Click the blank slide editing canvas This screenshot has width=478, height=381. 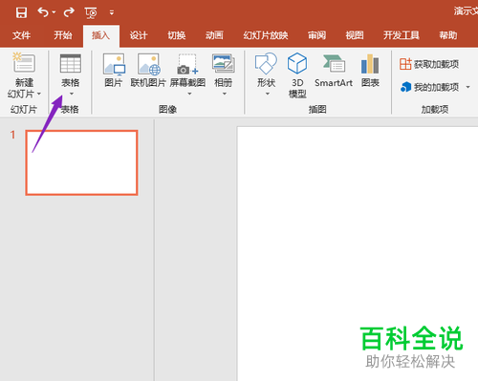point(358,253)
